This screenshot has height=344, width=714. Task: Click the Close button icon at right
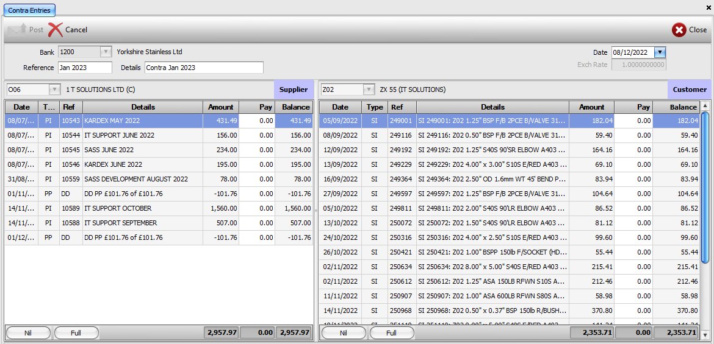click(x=679, y=30)
